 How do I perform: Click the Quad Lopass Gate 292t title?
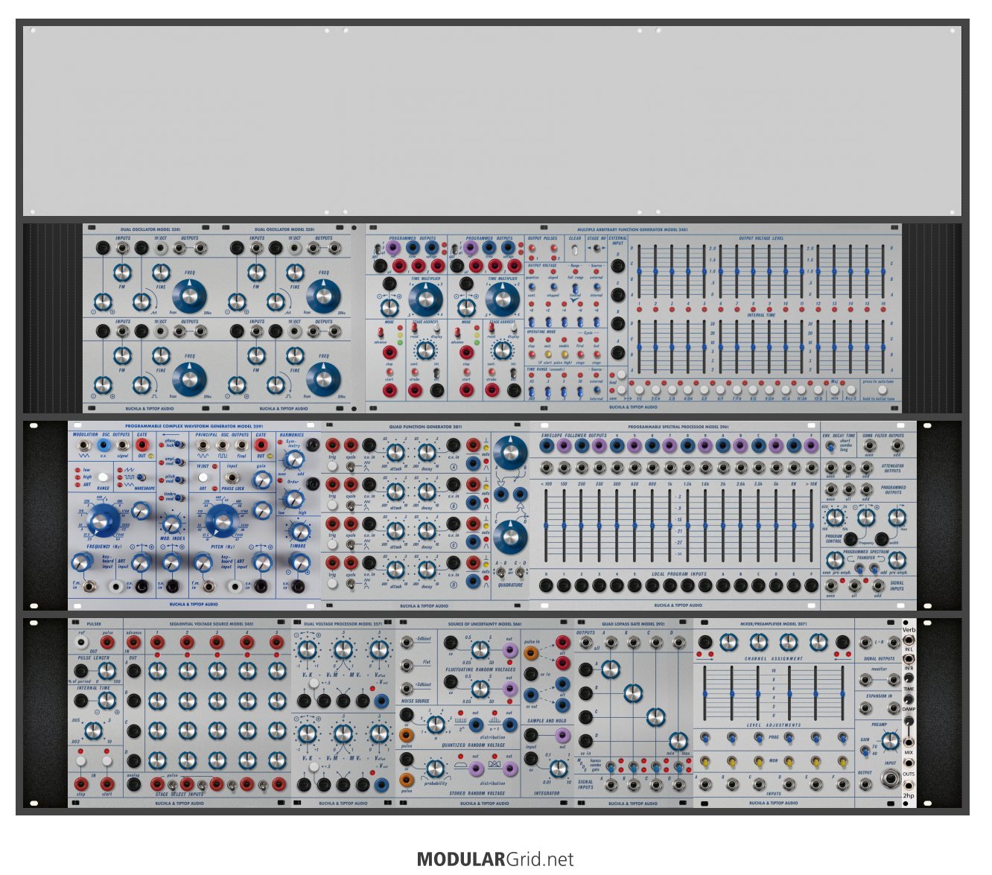(x=633, y=624)
